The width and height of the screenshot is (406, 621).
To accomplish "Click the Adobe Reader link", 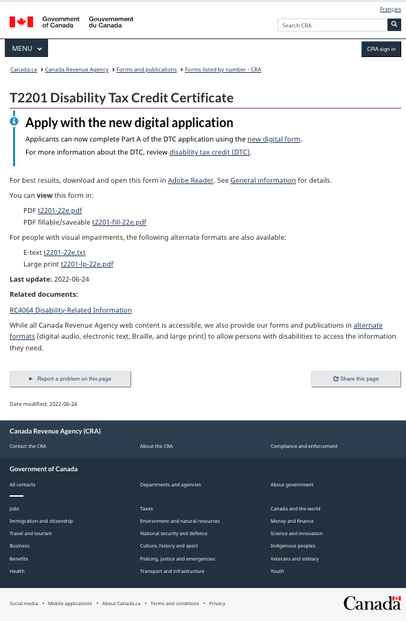I will tap(190, 180).
